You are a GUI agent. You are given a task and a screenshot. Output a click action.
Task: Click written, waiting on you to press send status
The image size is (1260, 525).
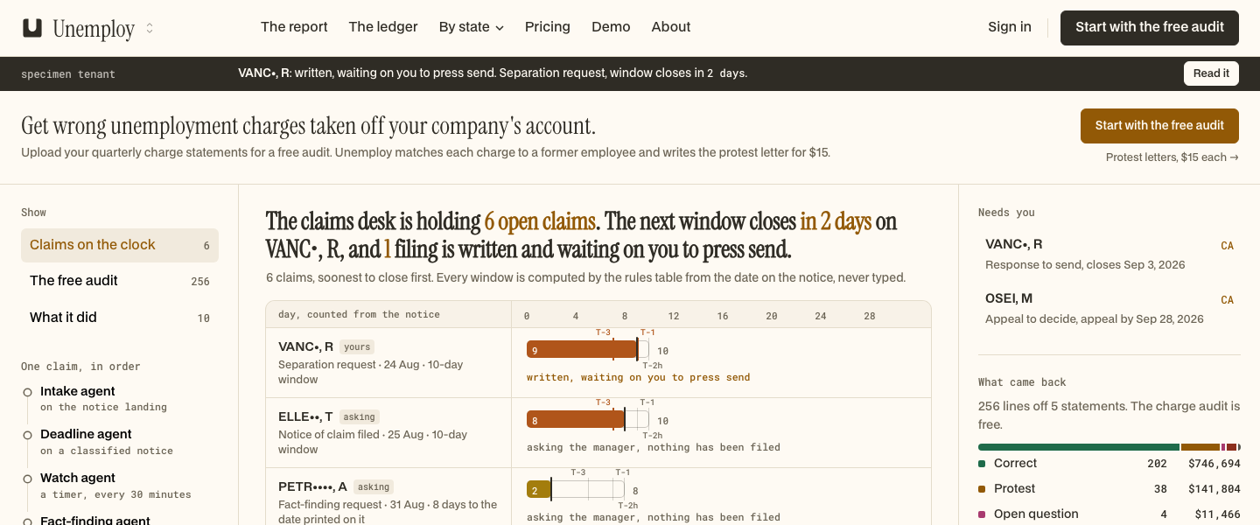coord(639,377)
